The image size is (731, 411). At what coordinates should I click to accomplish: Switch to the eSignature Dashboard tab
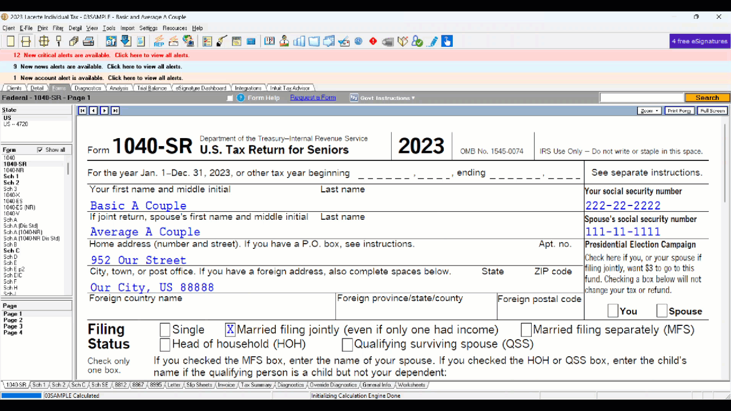coord(200,88)
